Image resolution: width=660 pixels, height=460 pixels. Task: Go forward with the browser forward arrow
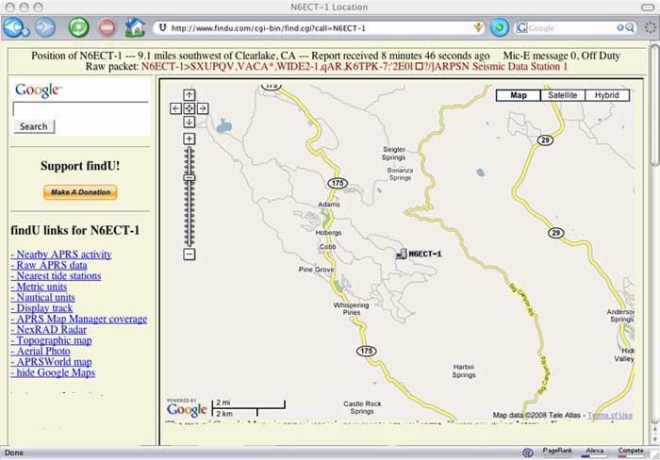click(45, 27)
